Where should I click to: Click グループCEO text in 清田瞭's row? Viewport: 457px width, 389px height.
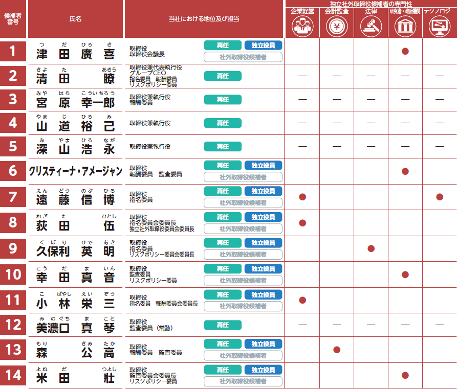[148, 73]
